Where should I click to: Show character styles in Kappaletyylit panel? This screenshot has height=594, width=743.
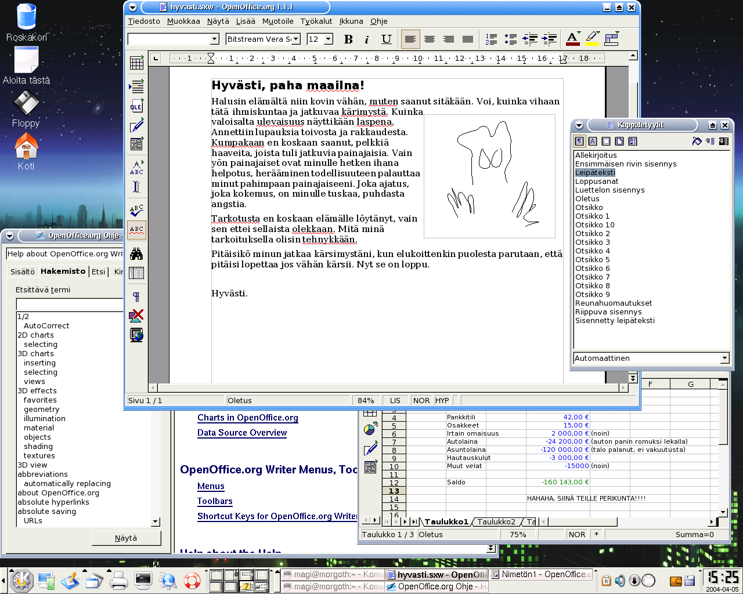click(x=593, y=141)
